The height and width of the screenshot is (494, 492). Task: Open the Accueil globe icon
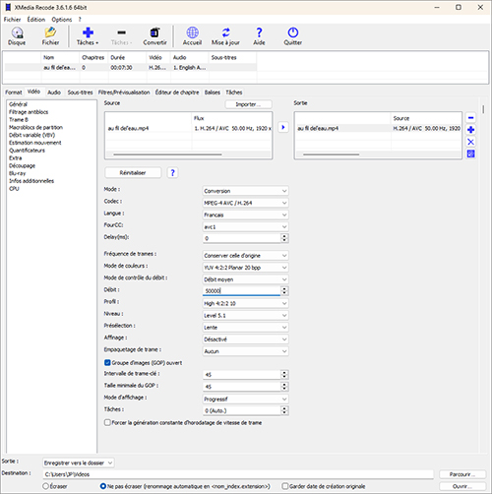coord(192,36)
